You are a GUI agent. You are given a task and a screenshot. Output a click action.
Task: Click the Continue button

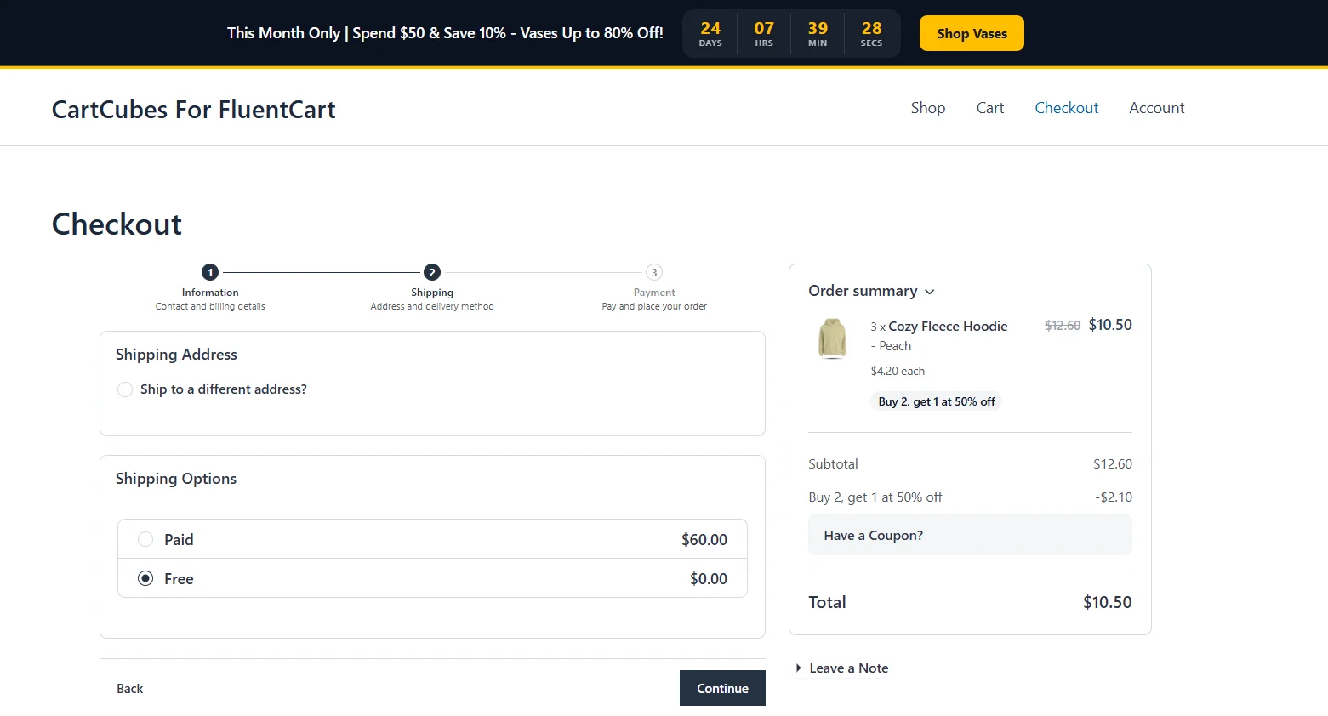point(722,688)
